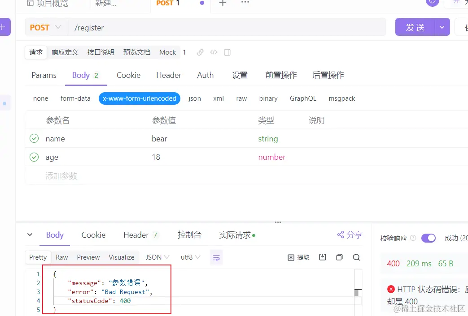Toggle the 校验响应 switch

(429, 238)
